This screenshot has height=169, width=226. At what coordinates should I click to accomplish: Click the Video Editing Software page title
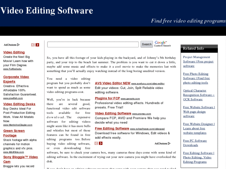(x=47, y=11)
